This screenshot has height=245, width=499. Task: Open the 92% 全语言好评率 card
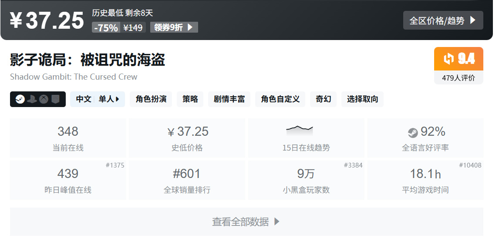[x=425, y=138]
